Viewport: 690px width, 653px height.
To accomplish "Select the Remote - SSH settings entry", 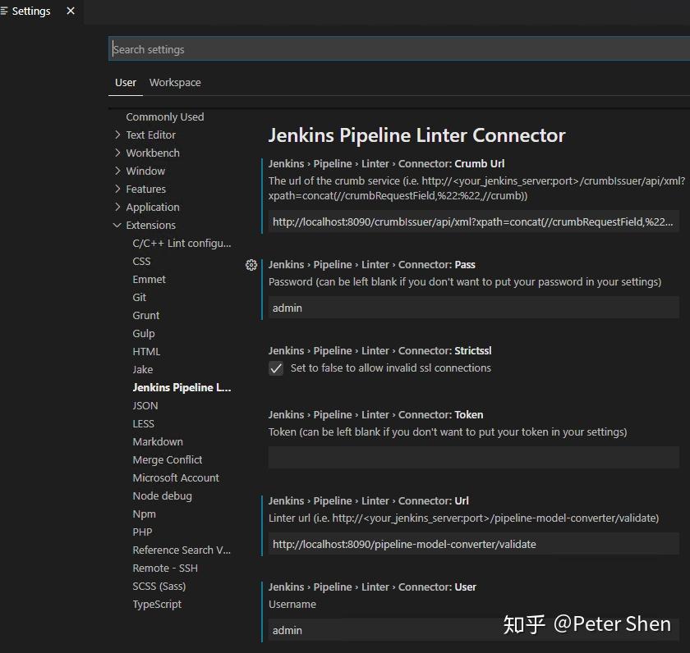I will [x=165, y=568].
